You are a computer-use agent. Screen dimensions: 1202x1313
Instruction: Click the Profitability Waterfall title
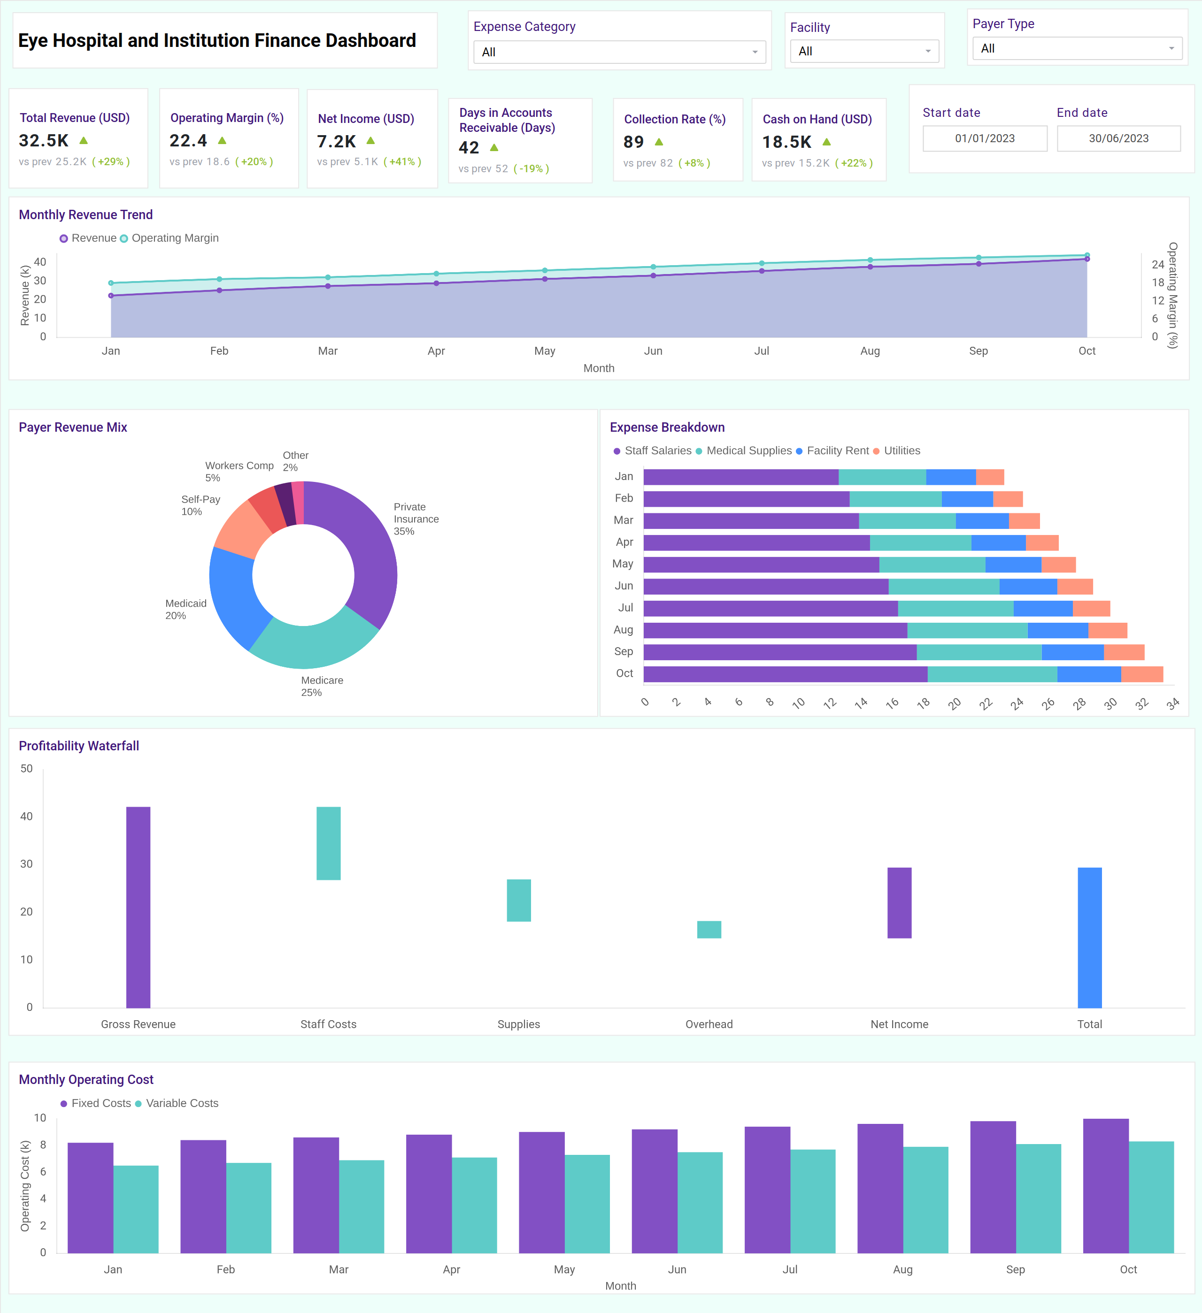79,746
